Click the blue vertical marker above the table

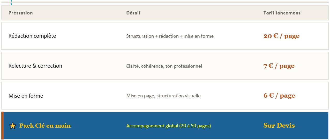click(x=11, y=2)
